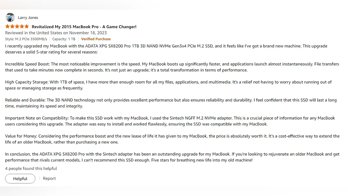Click the 'High Capacity Storage' heading text
This screenshot has width=348, height=196.
(x=27, y=82)
